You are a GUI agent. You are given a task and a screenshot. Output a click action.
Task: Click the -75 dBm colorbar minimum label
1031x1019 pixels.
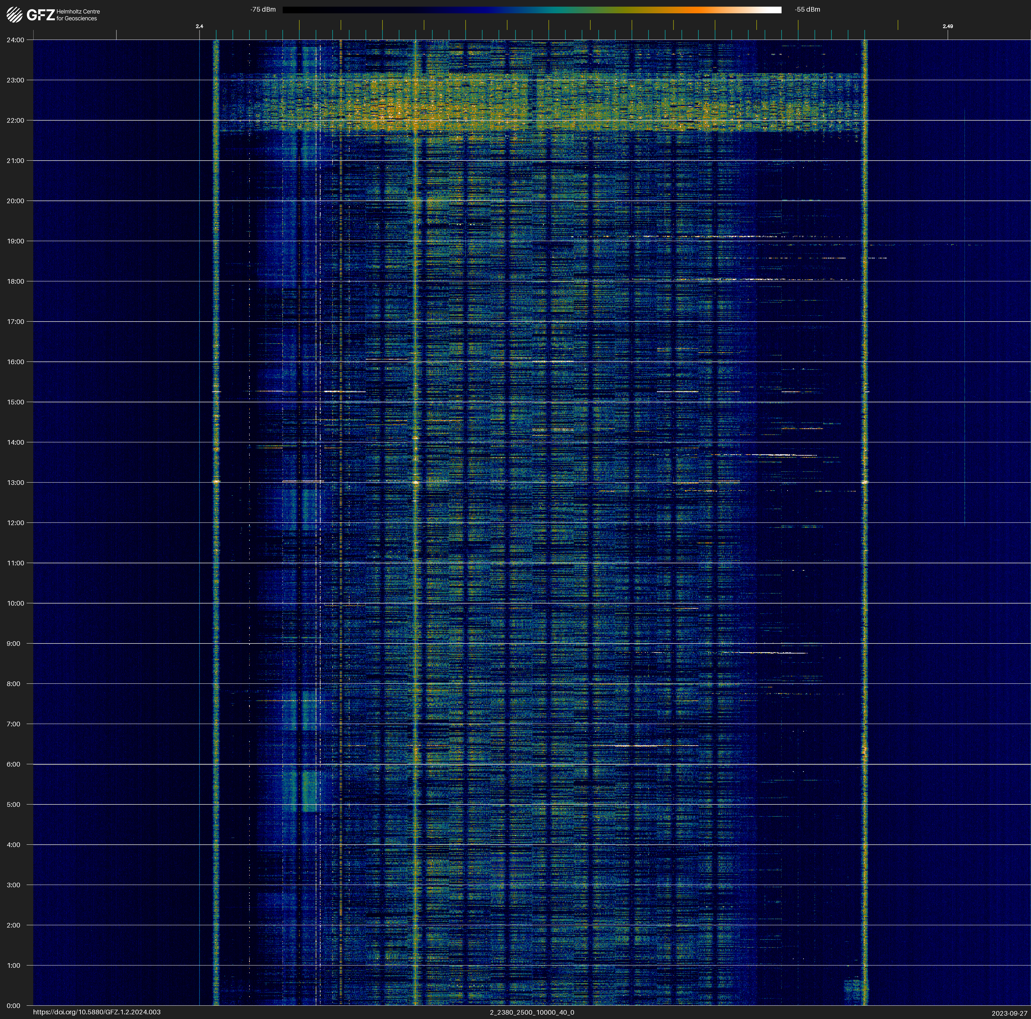(263, 10)
